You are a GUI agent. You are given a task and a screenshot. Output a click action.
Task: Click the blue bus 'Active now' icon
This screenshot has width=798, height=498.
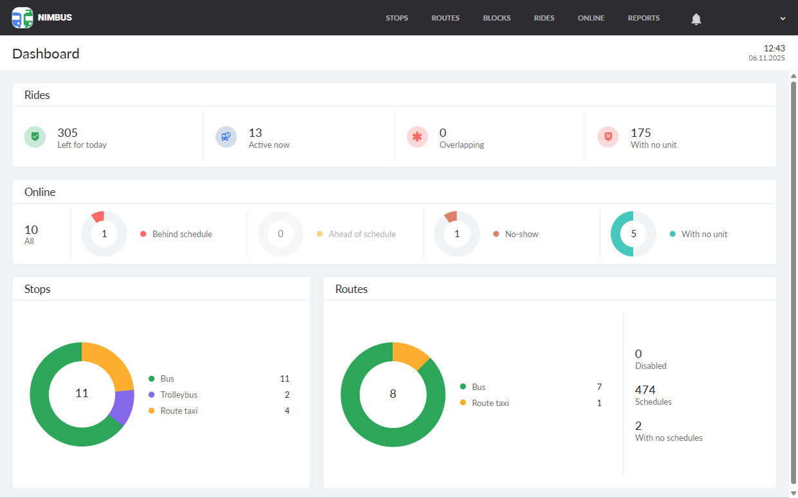click(226, 137)
